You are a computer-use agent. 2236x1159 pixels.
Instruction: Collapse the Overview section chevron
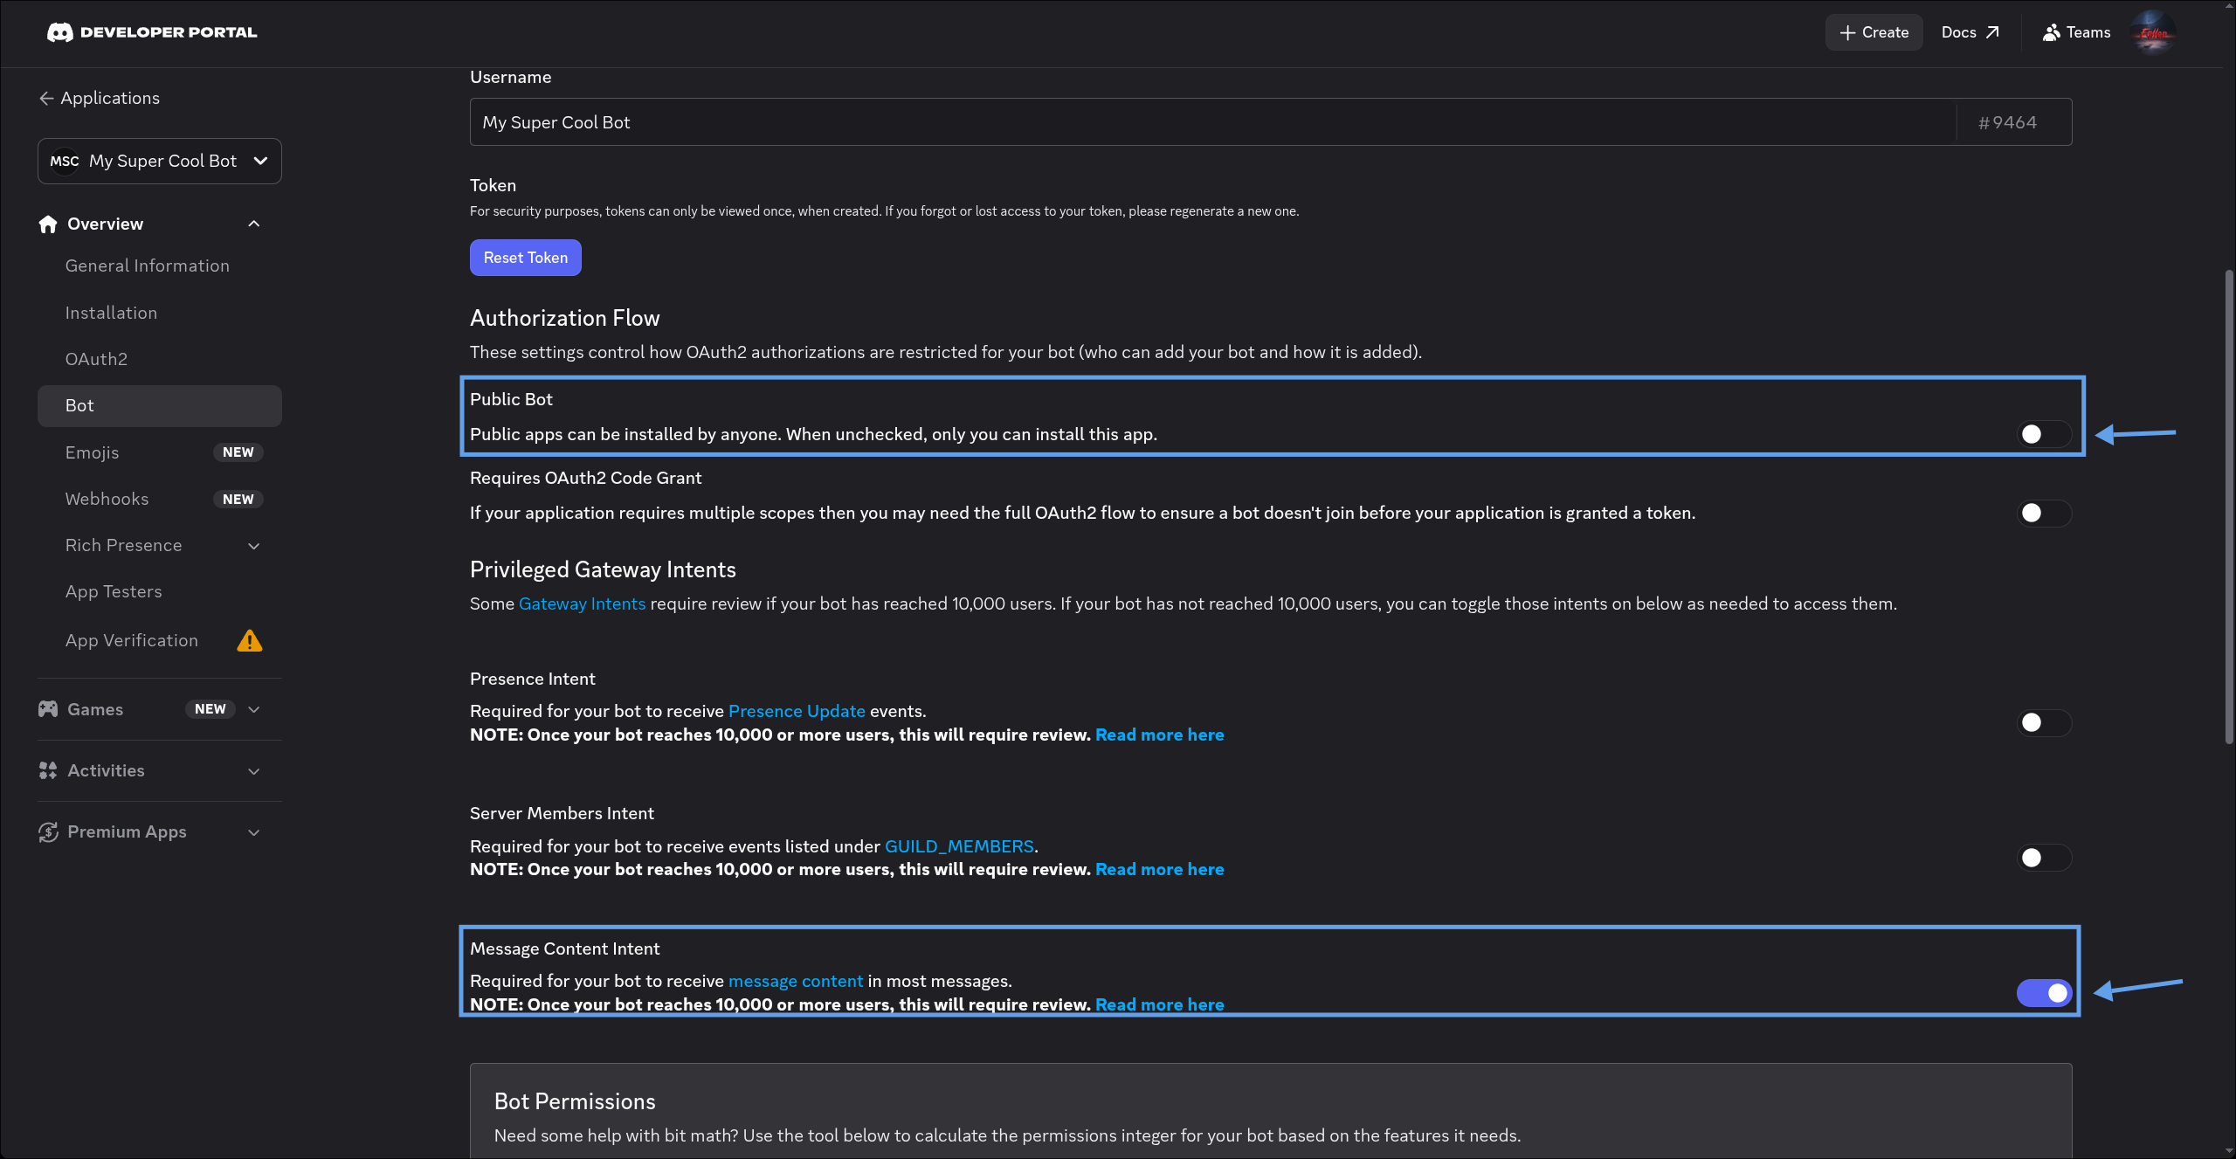pos(254,224)
